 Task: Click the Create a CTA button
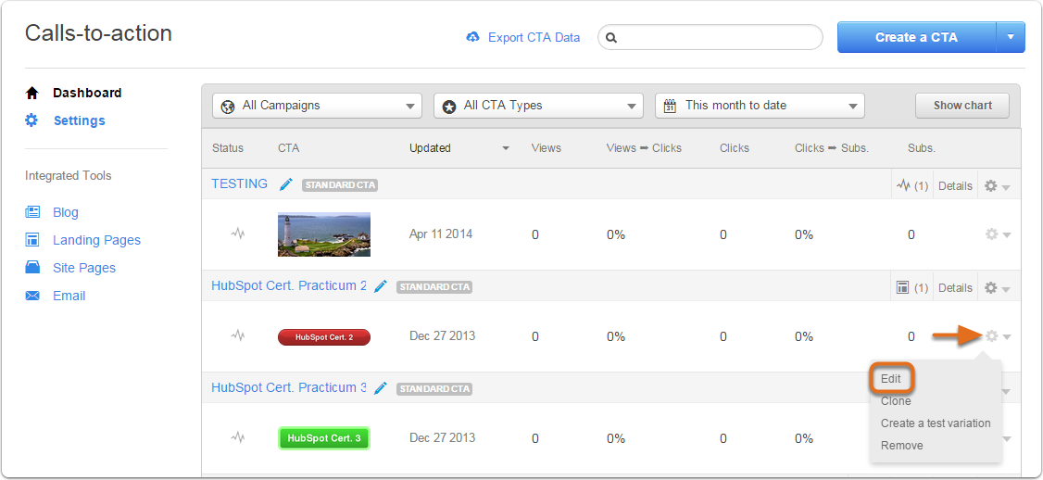[x=917, y=37]
